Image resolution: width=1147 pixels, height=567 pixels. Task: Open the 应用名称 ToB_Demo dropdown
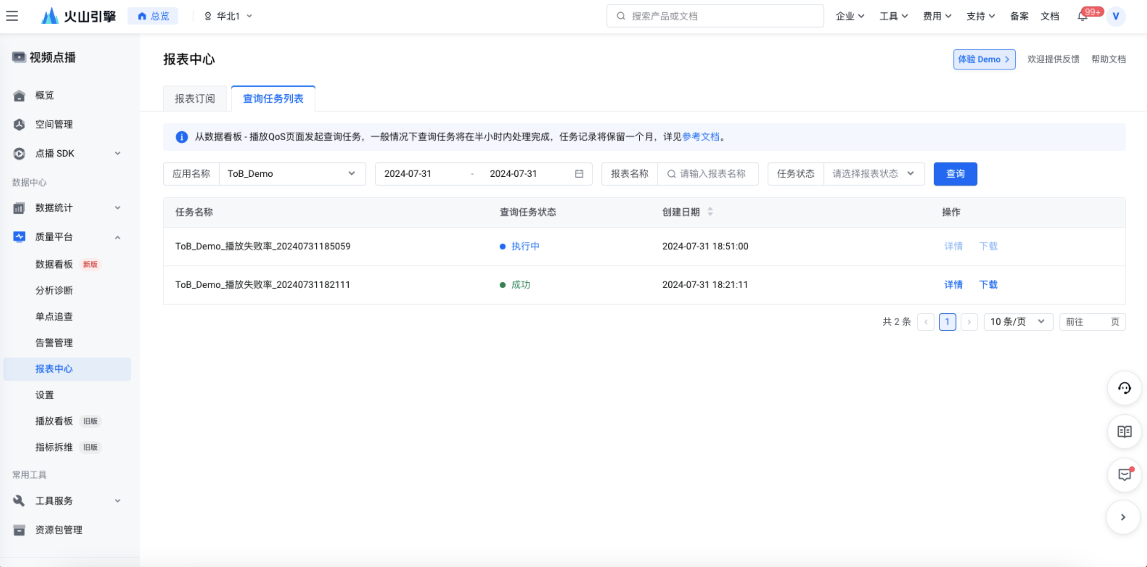(x=292, y=173)
